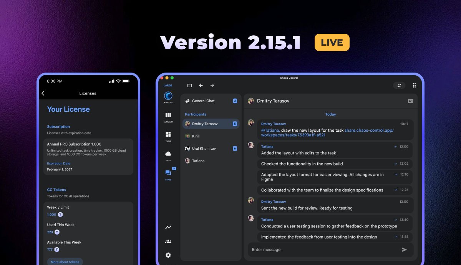Image resolution: width=461 pixels, height=265 pixels.
Task: Navigate forward with the right arrow
Action: pos(212,85)
